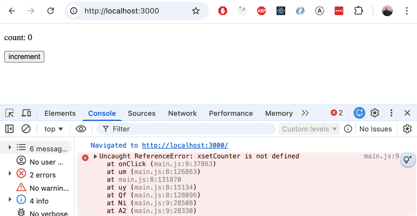The height and width of the screenshot is (216, 417).
Task: Select the No warnings sidebar row
Action: click(x=37, y=187)
